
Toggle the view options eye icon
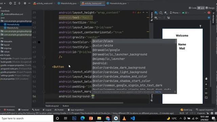tap(156, 18)
